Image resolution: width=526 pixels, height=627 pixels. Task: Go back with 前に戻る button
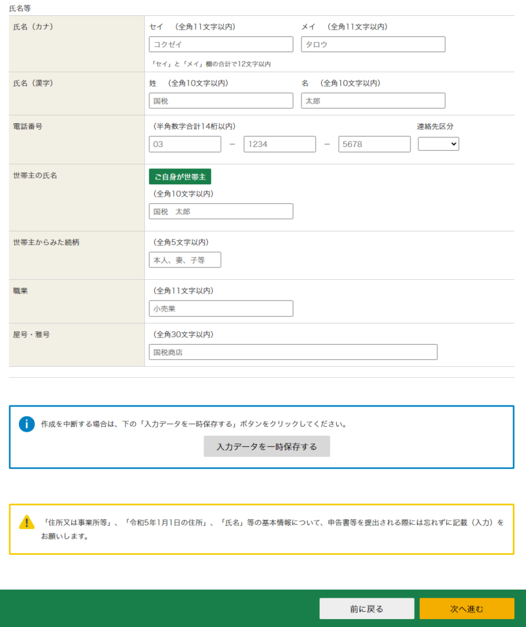coord(366,609)
